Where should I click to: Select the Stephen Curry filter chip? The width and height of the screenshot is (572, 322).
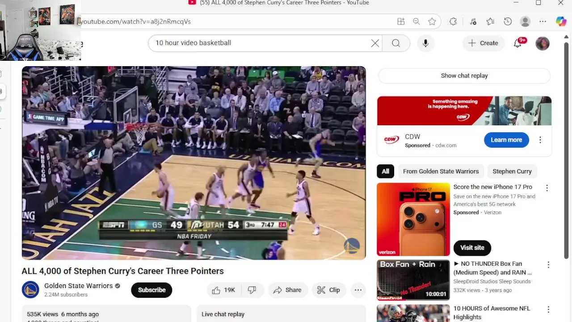pos(512,171)
